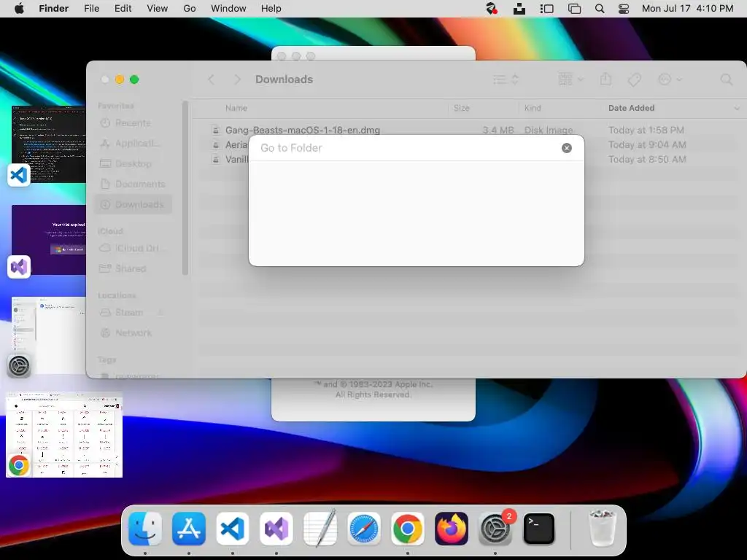
Task: Open the More actions menu in Finder toolbar
Action: [670, 79]
